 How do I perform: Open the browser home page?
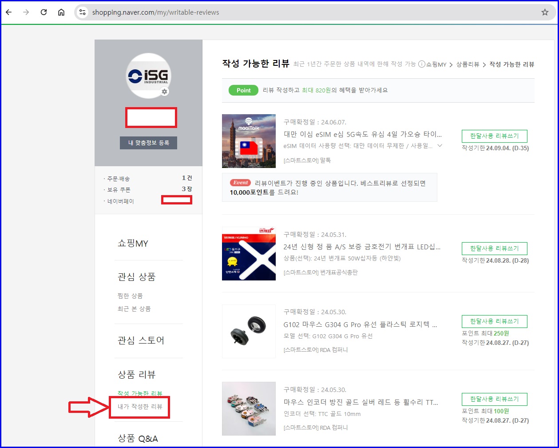coord(61,12)
